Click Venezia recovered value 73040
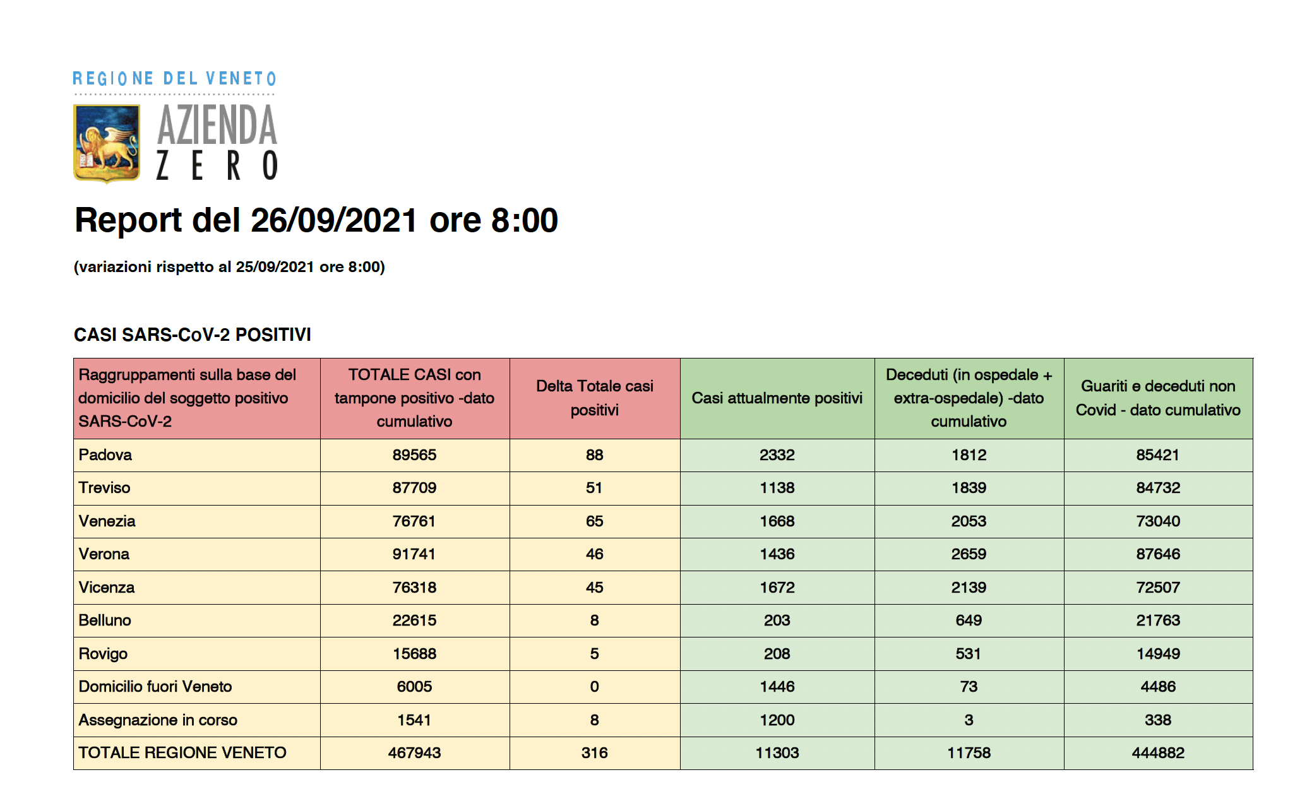The image size is (1307, 806). click(x=1159, y=521)
